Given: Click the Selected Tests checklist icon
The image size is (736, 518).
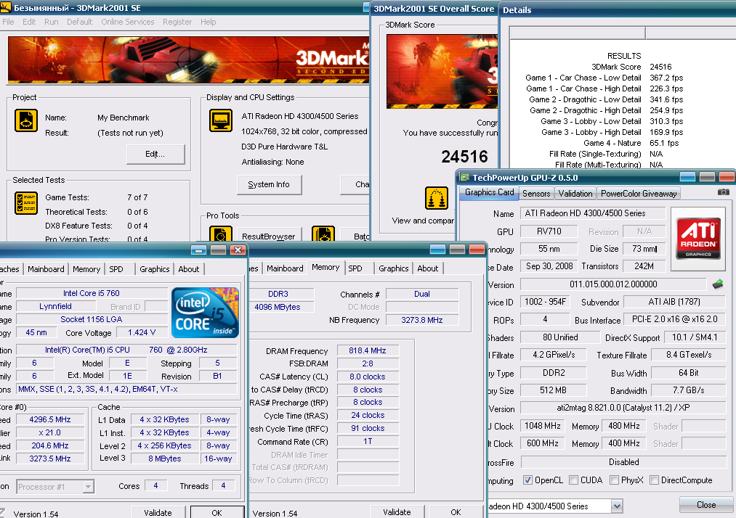Looking at the screenshot, I should pyautogui.click(x=26, y=202).
